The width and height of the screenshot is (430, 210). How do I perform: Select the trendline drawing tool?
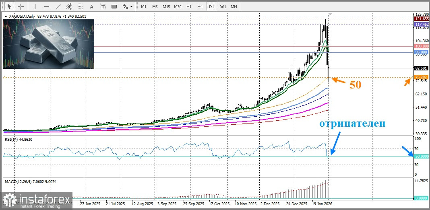pyautogui.click(x=58, y=6)
